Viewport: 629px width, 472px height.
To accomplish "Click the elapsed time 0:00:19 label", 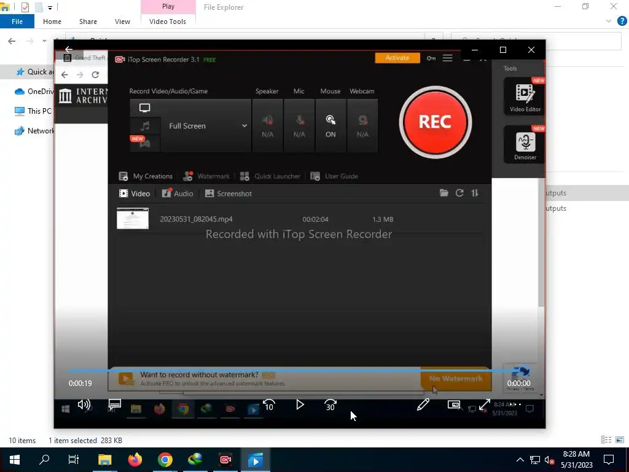I will [80, 383].
